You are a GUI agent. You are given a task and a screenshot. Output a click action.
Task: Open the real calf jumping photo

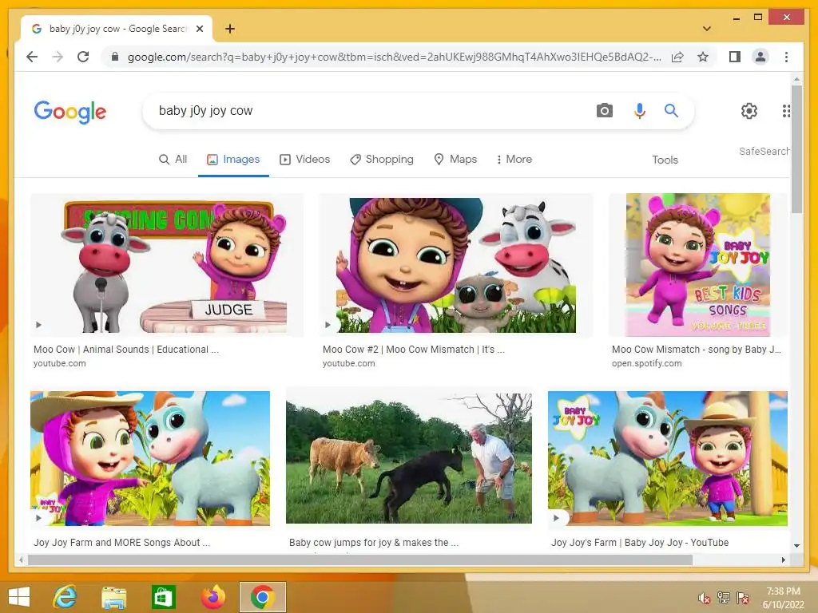point(409,458)
